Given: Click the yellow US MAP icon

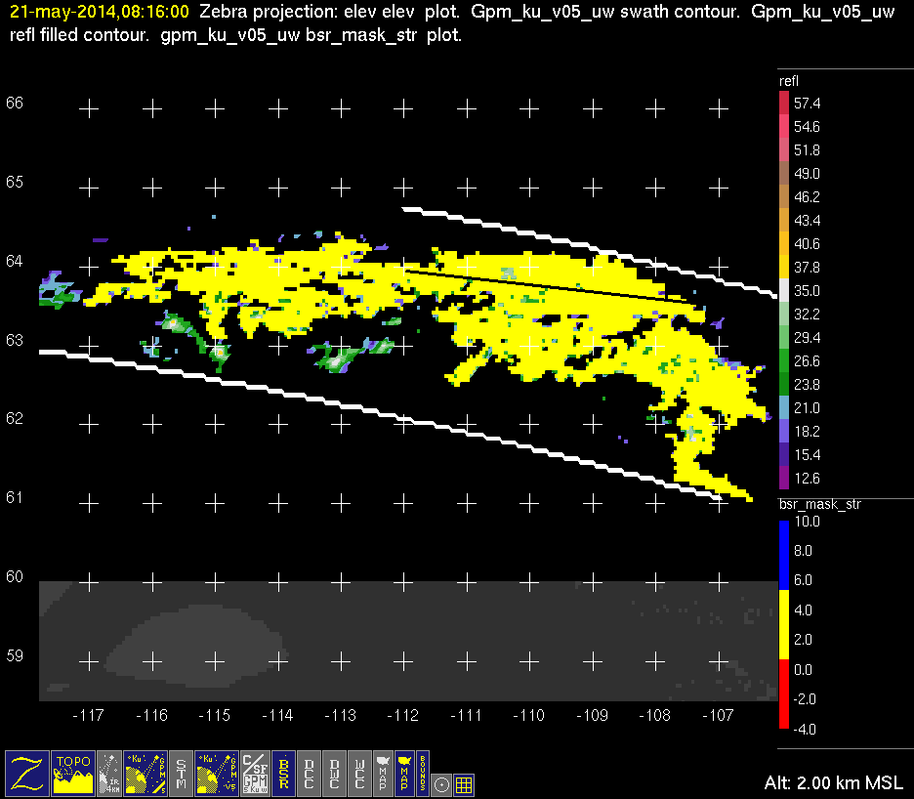Looking at the screenshot, I should coord(403,772).
